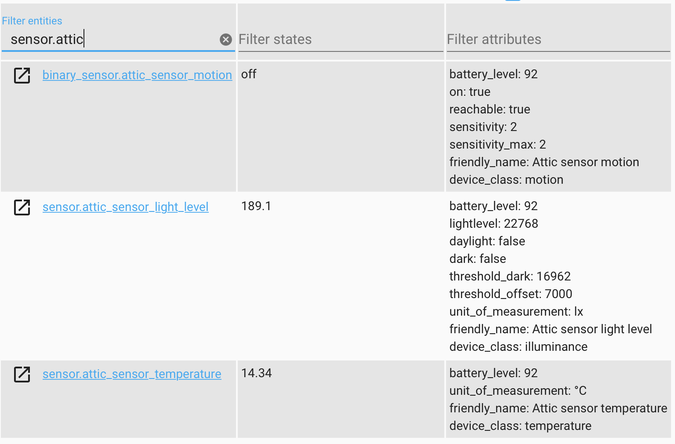675x444 pixels.
Task: Follow the sensor.attic_sensor_light_level link
Action: [x=126, y=207]
